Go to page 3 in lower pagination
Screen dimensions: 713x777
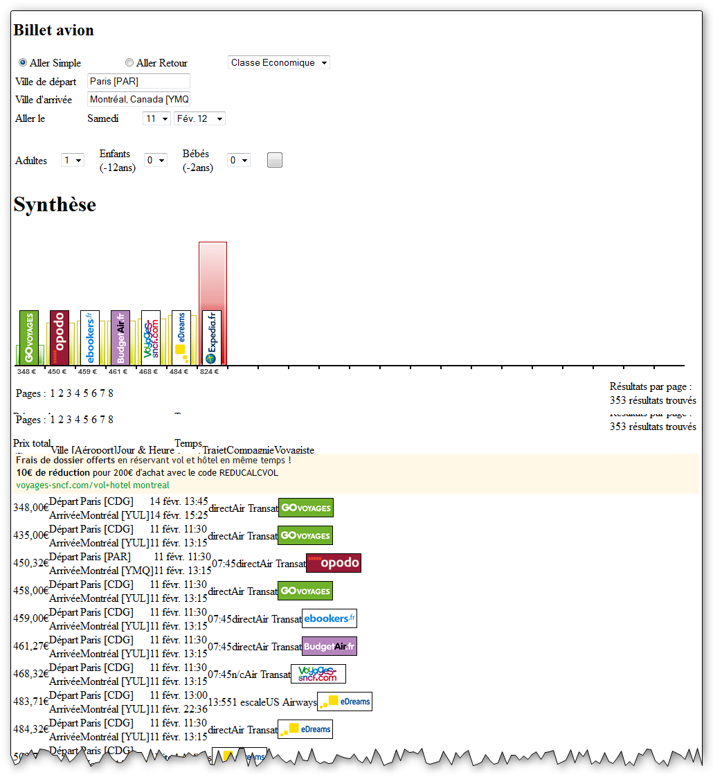pyautogui.click(x=69, y=420)
